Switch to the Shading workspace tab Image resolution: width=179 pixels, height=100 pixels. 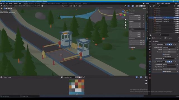pos(58,4)
